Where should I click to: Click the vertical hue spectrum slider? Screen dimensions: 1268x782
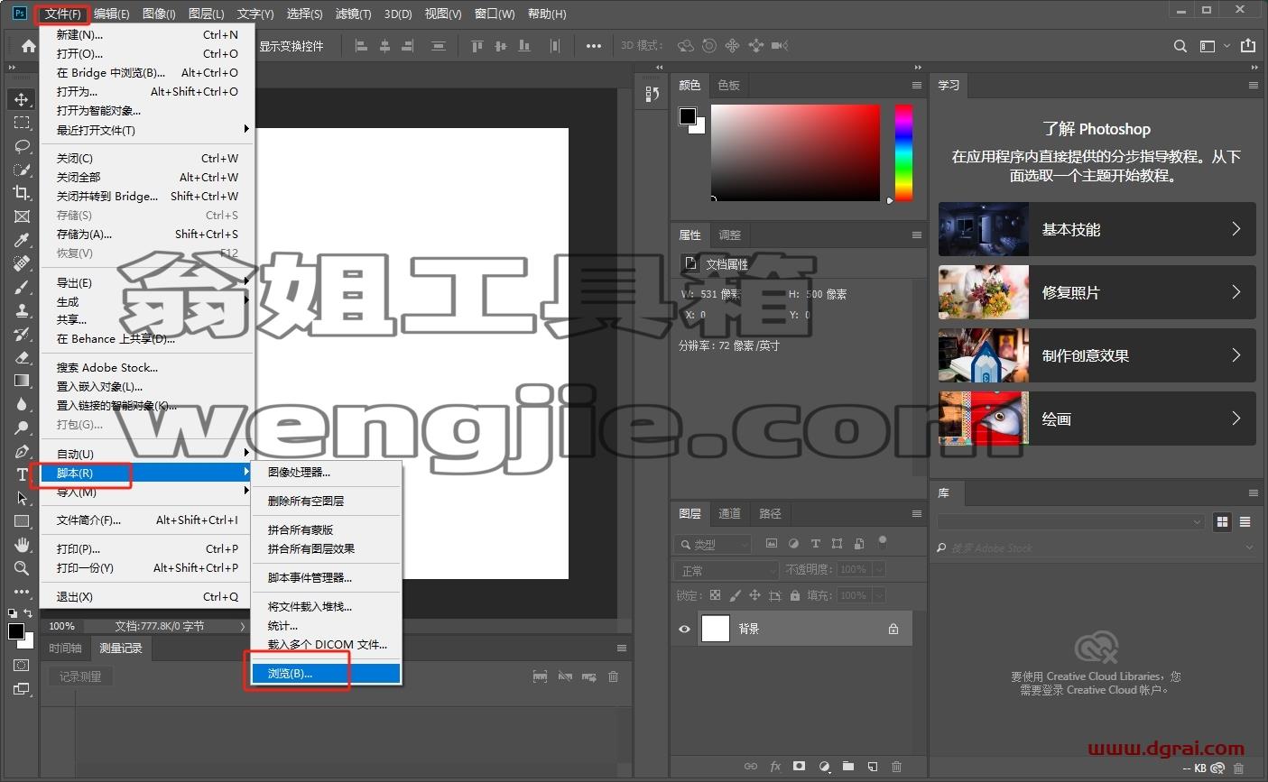point(903,152)
